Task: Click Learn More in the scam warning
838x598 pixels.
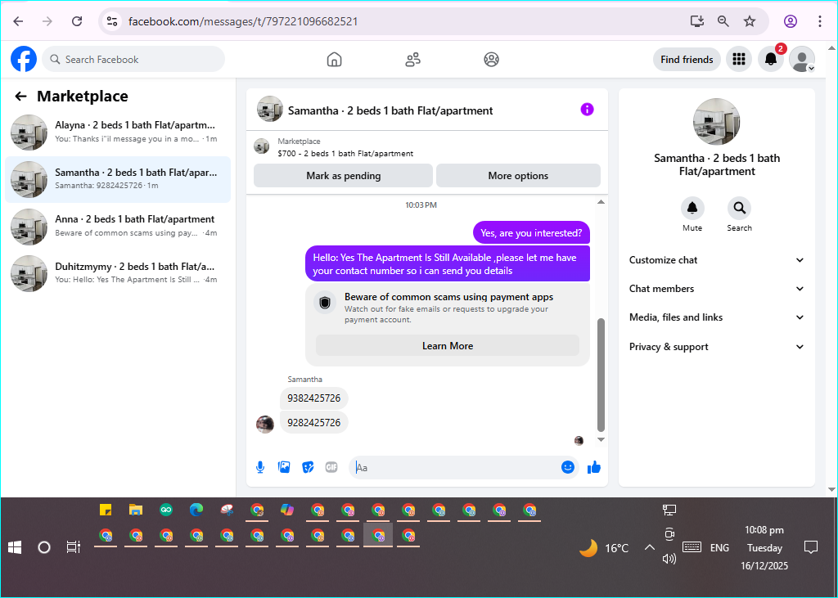Action: coord(448,346)
